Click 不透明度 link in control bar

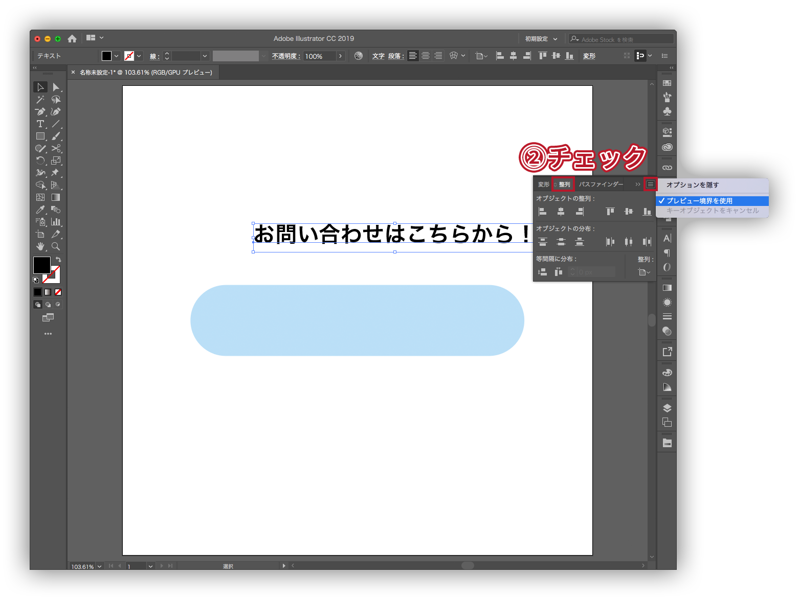pos(286,56)
